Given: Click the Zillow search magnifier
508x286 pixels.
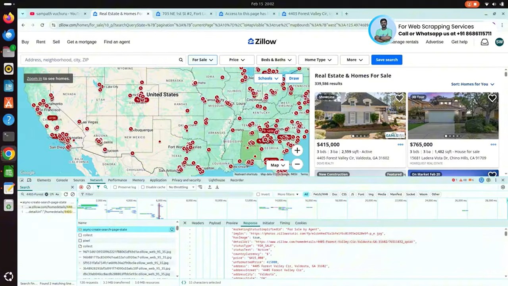Looking at the screenshot, I should (181, 60).
